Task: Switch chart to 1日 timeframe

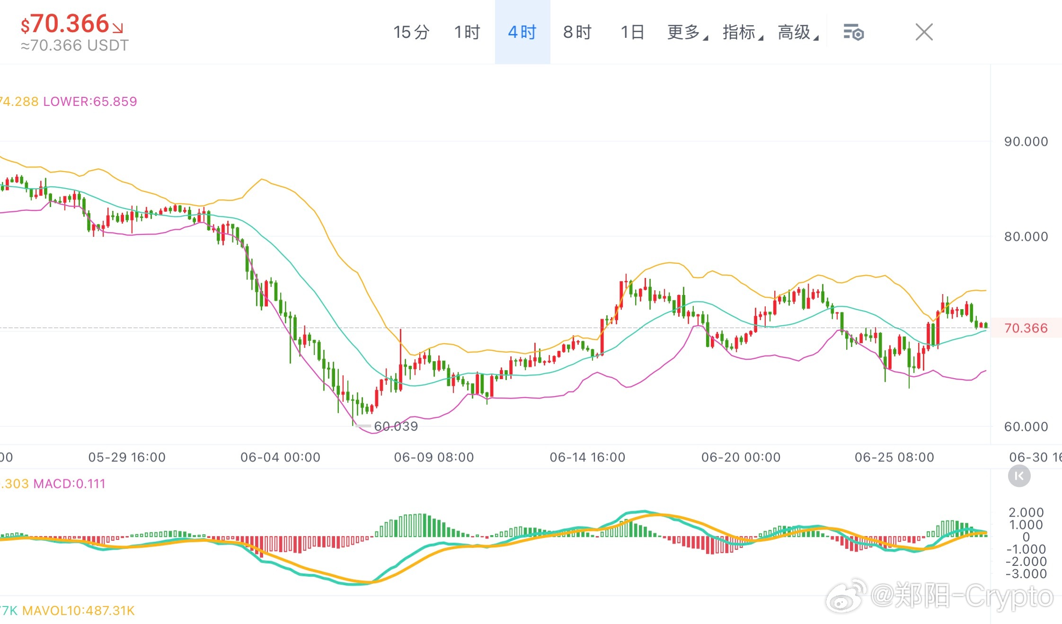Action: pos(632,32)
